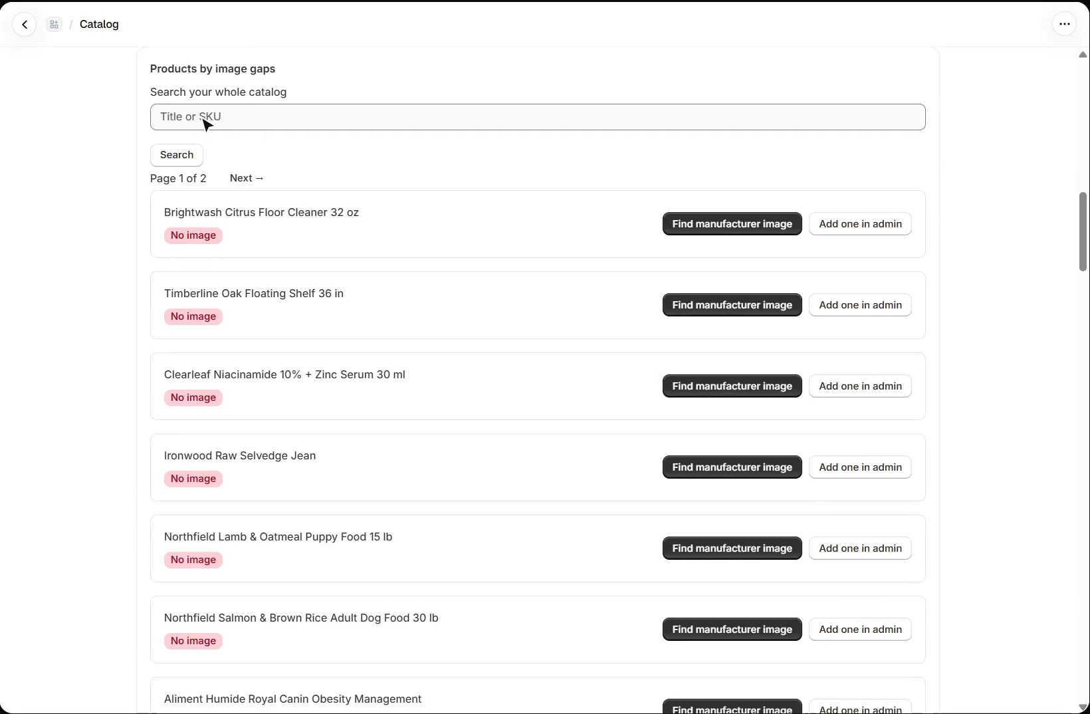This screenshot has width=1090, height=714.
Task: Click the scrollbar up arrow
Action: point(1083,55)
